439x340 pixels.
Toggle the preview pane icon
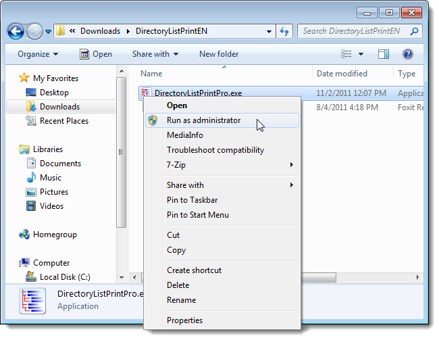tap(384, 54)
